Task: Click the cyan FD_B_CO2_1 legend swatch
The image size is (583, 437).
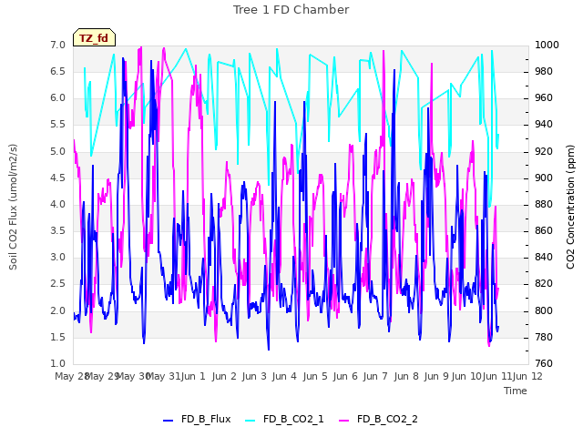Action: click(251, 420)
